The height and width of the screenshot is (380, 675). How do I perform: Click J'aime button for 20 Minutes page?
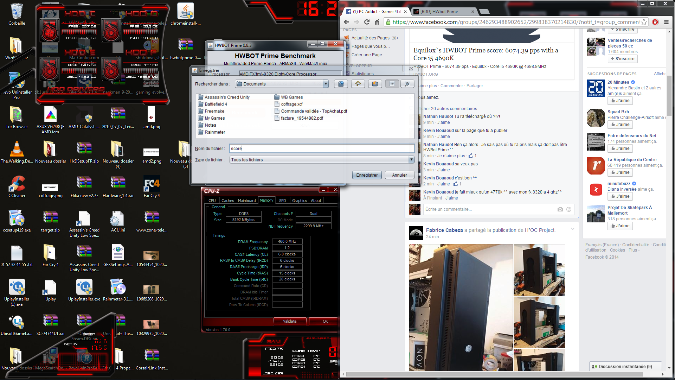click(620, 101)
